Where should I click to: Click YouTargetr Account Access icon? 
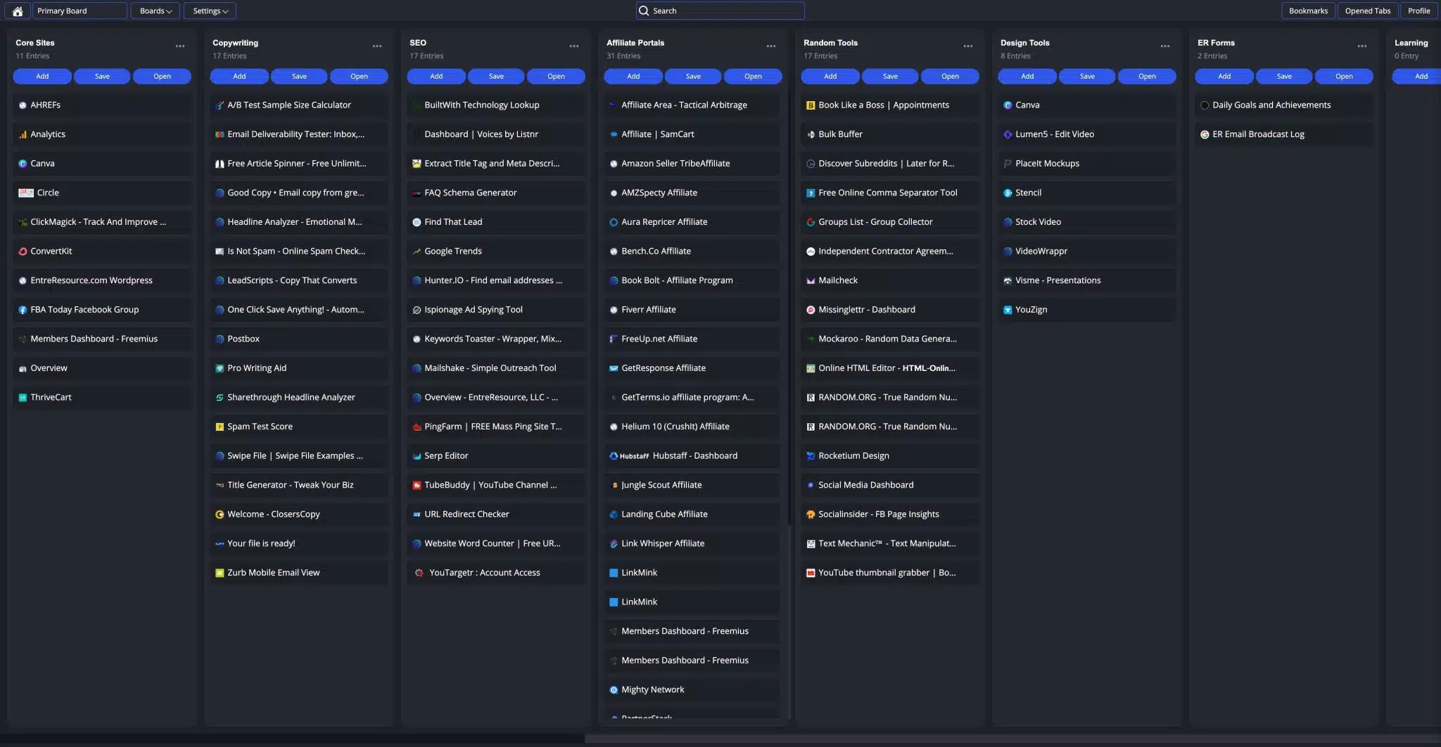[x=419, y=573]
